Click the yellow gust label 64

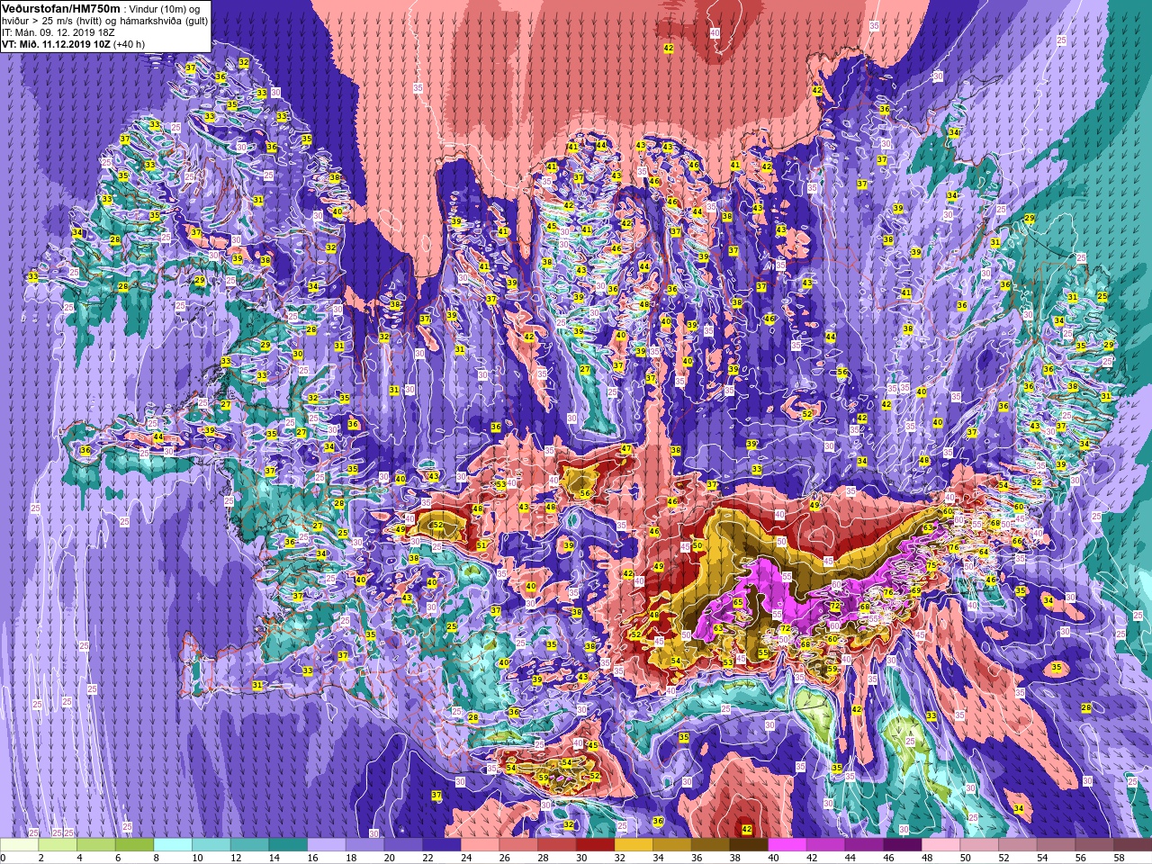984,552
